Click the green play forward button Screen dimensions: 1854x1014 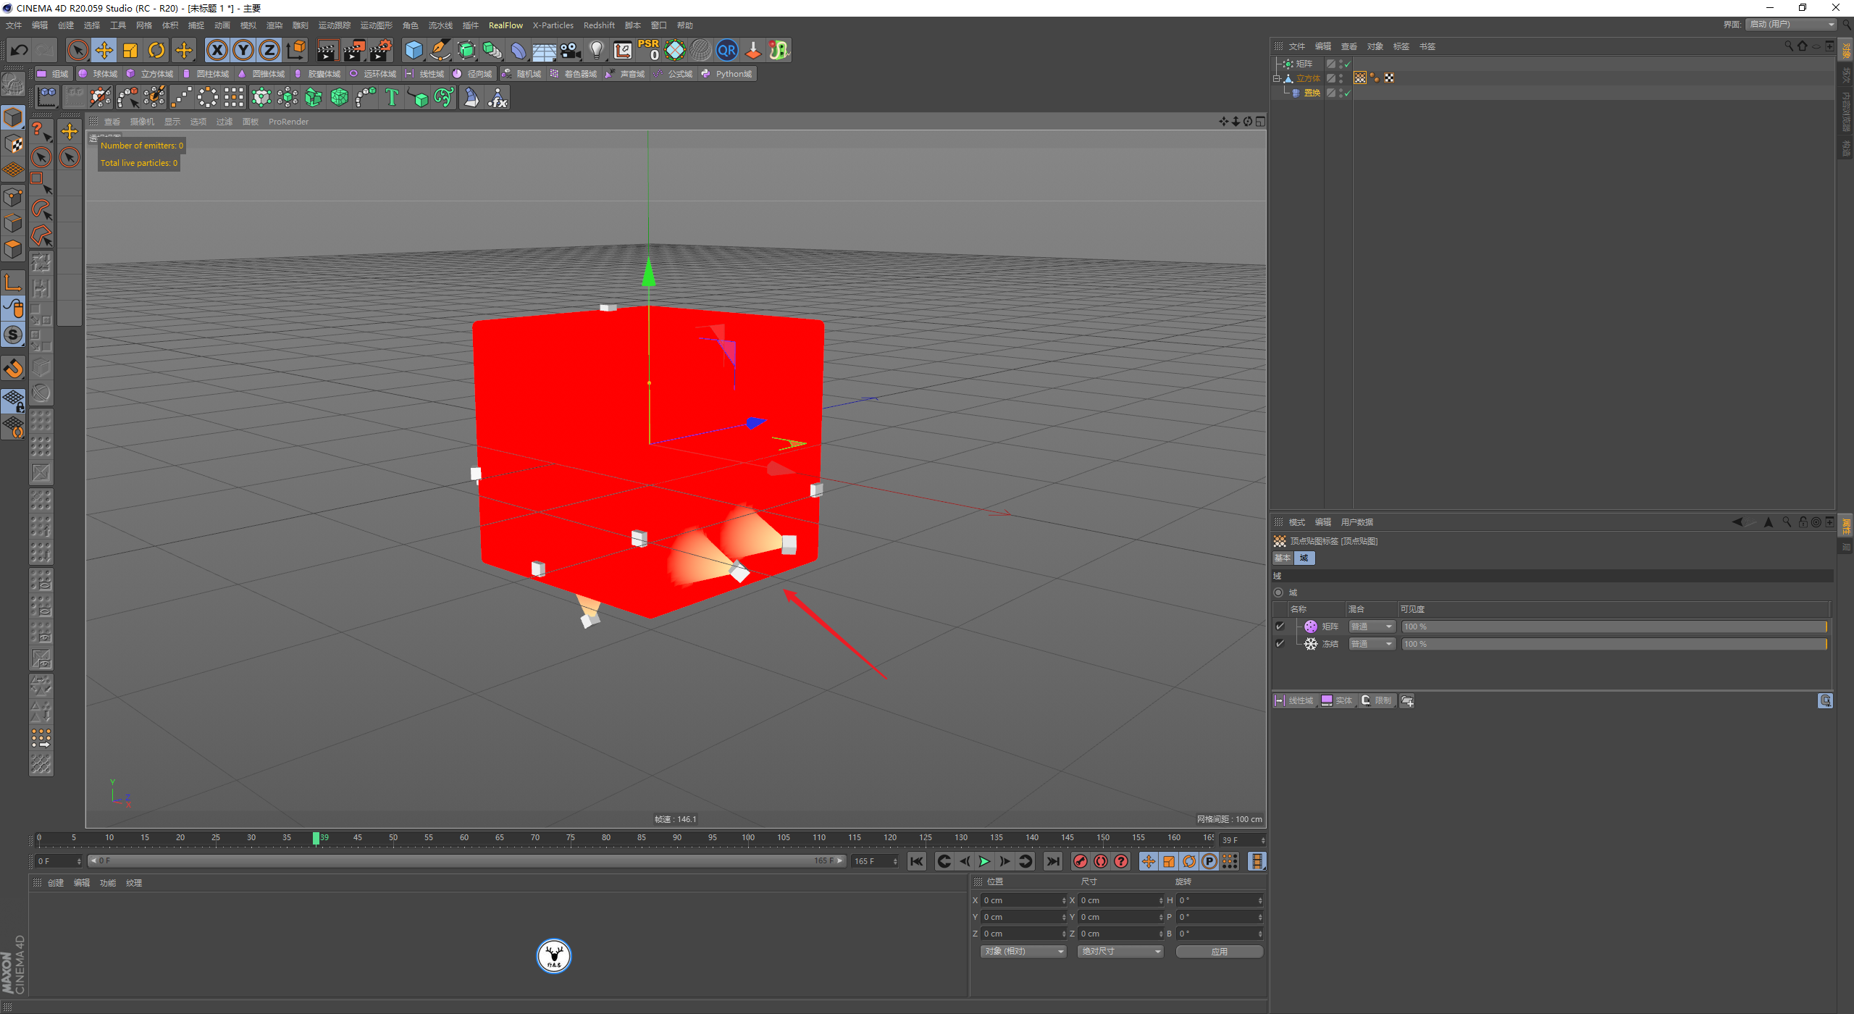click(x=984, y=861)
